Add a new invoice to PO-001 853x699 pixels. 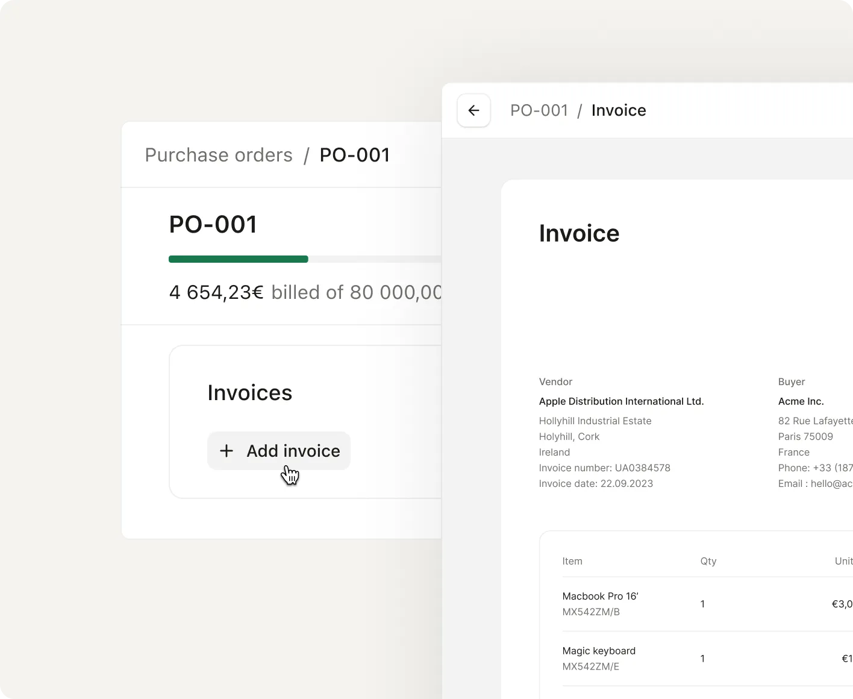click(x=278, y=451)
